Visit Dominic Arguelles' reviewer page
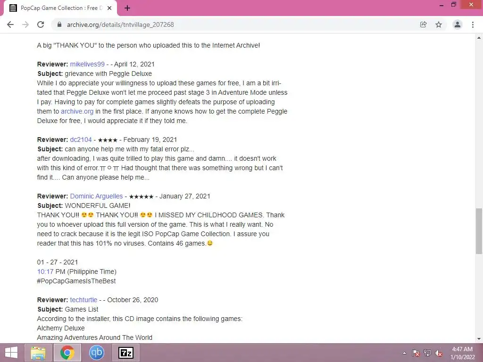This screenshot has width=483, height=362. point(96,196)
